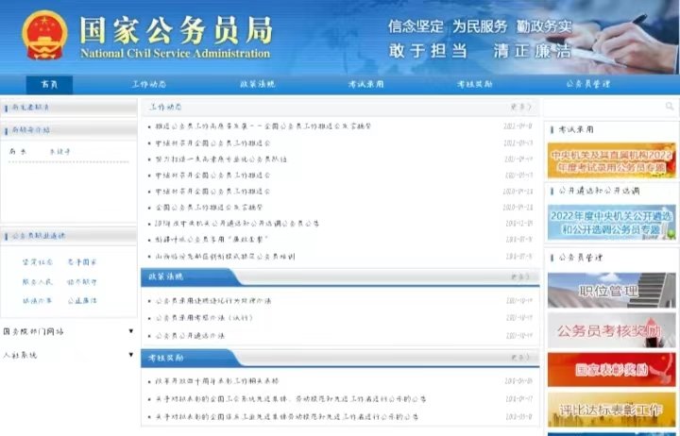Screen dimensions: 680x436
Task: Click the 公正廉洁 link
Action: click(x=82, y=301)
